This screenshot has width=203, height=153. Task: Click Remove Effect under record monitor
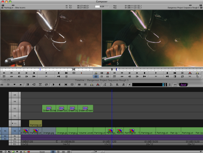tap(183, 77)
